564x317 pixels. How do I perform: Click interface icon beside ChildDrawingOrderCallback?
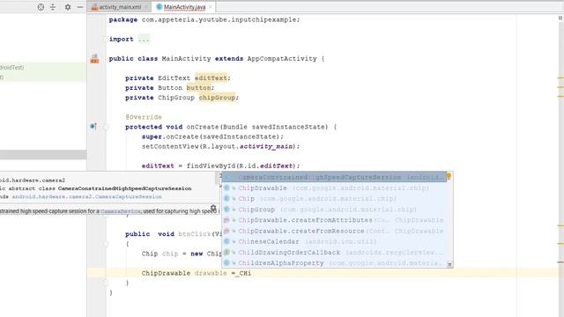pyautogui.click(x=226, y=253)
